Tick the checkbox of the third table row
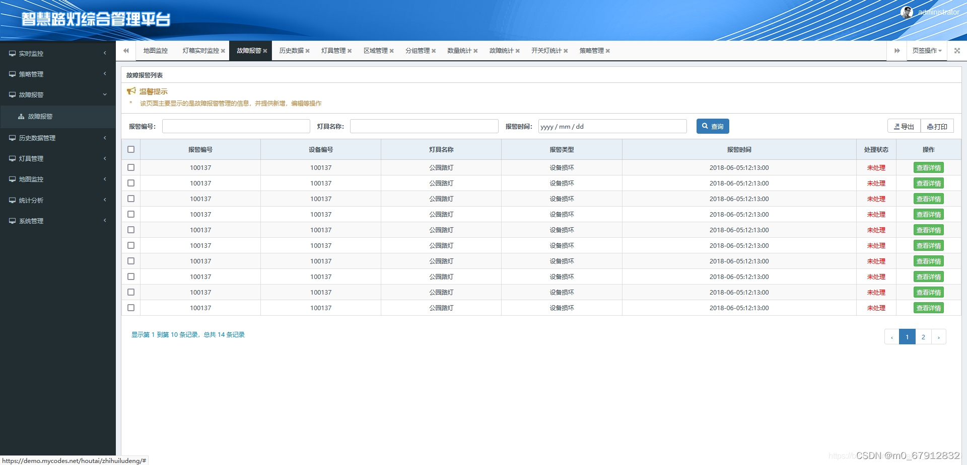The width and height of the screenshot is (967, 465). 131,199
